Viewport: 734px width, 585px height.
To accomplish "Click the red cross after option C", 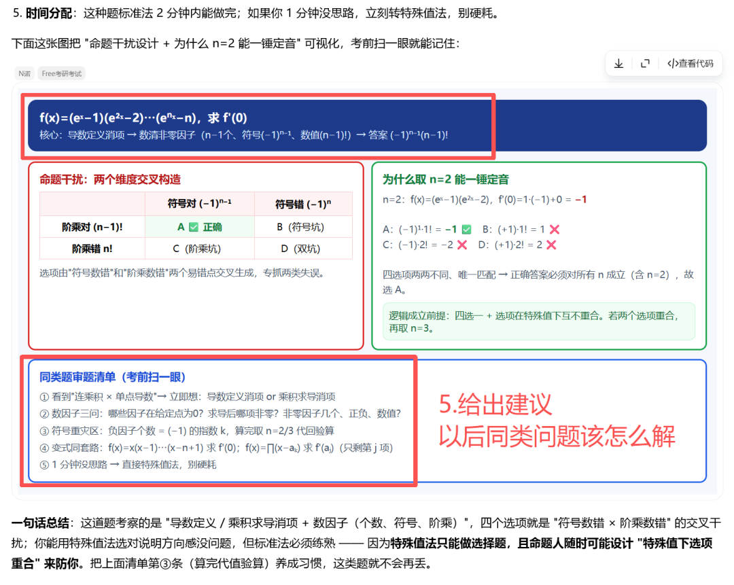I will coord(462,245).
